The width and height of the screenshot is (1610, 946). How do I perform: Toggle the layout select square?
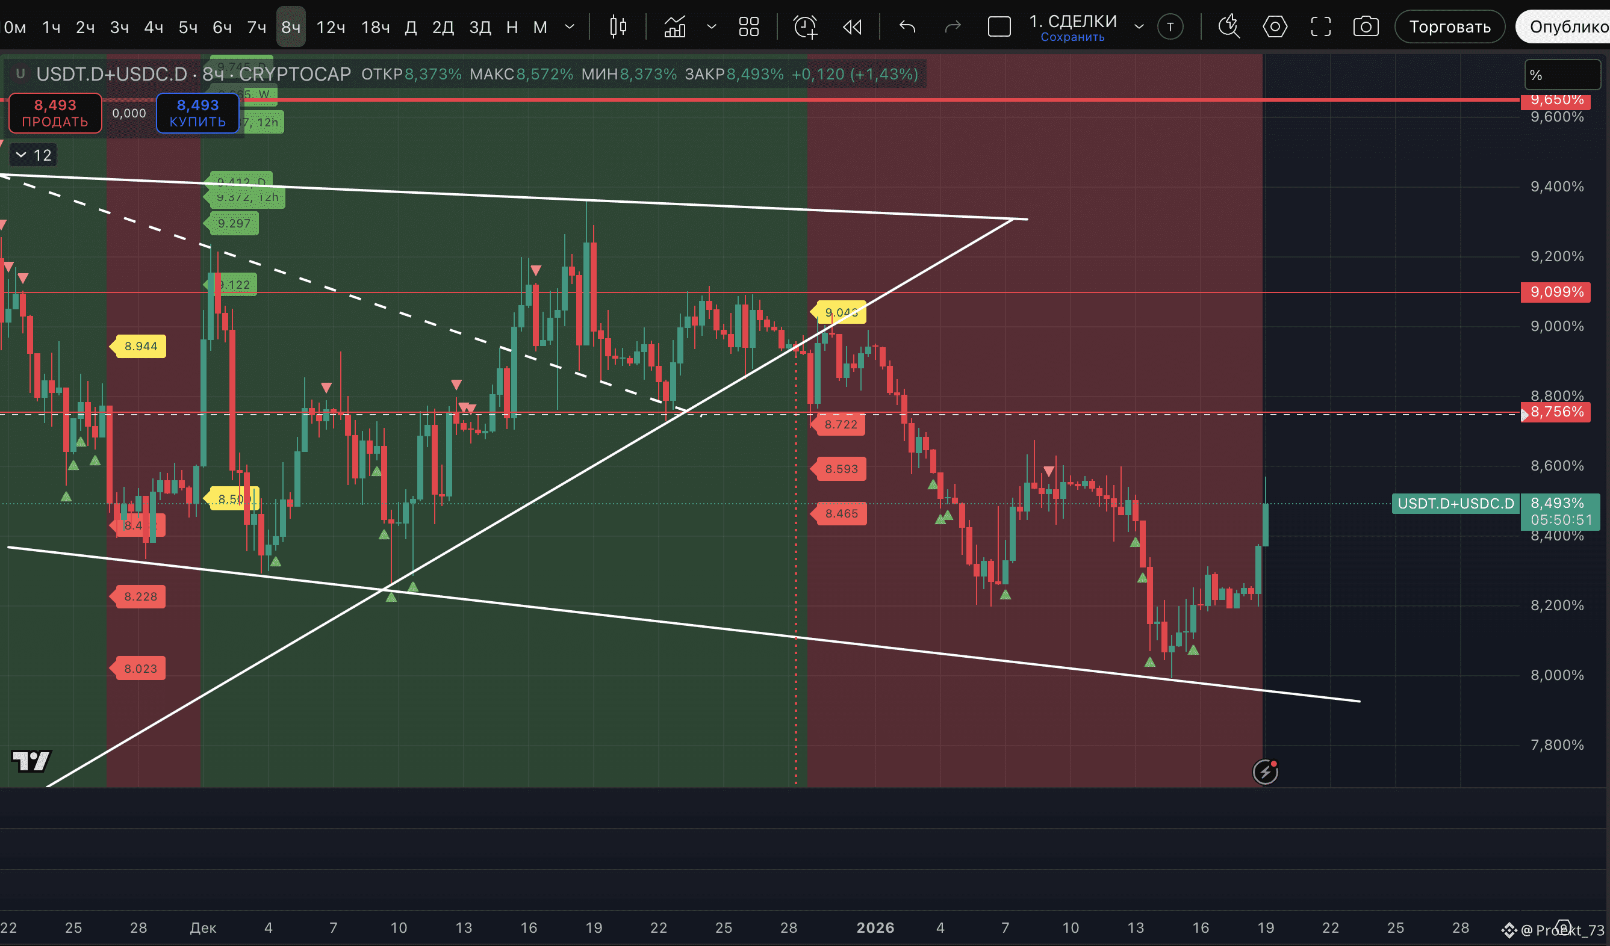coord(999,27)
